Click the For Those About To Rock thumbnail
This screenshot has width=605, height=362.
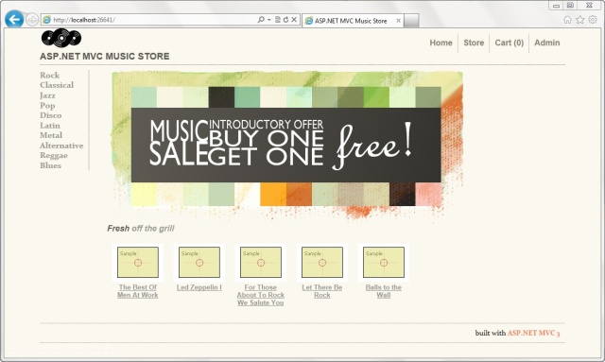pyautogui.click(x=261, y=263)
